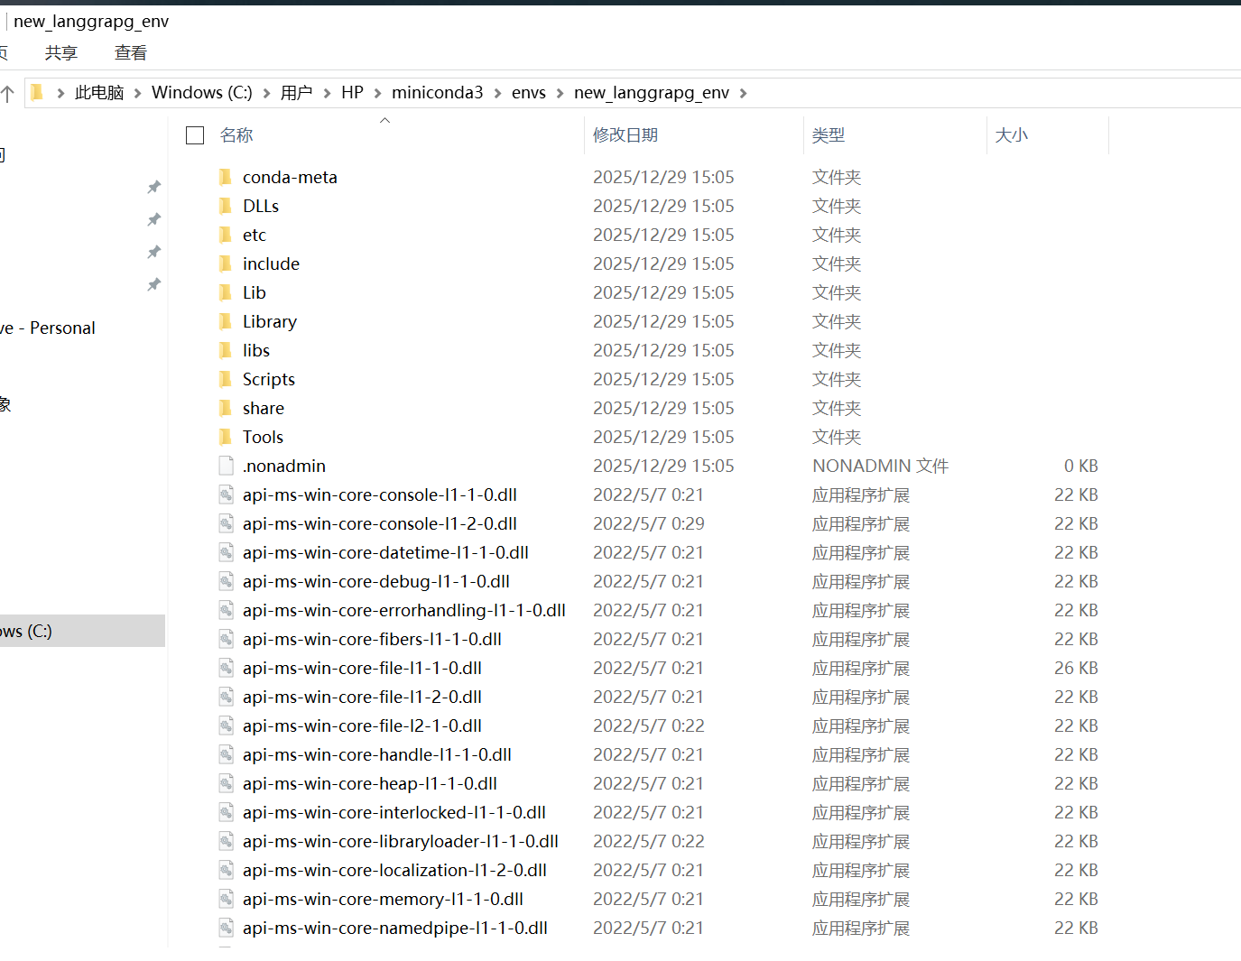Click icon of api-ms-win-core-console-l1-2-0.dll

[226, 523]
